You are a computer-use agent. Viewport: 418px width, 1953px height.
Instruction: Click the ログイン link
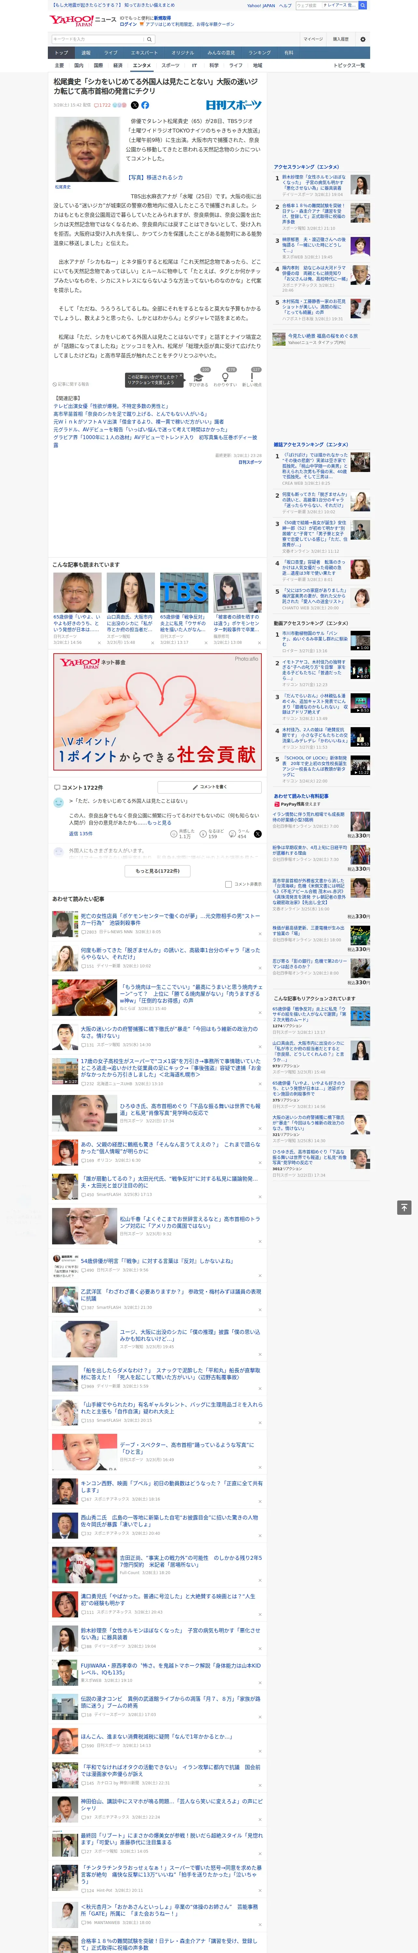128,24
